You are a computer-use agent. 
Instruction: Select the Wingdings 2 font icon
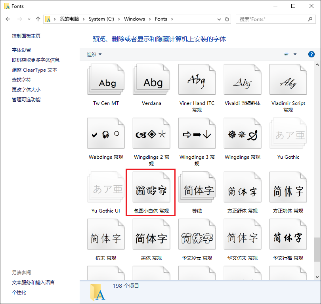(x=151, y=133)
